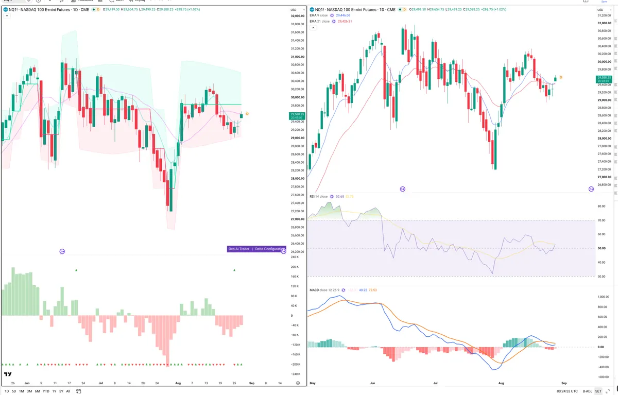The height and width of the screenshot is (395, 618).
Task: Open the time axis settings gear on left chart
Action: [x=298, y=384]
